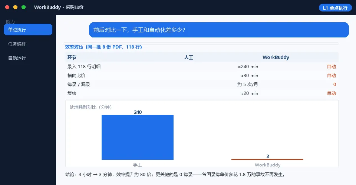
Task: Select 单点执行 in the sidebar
Action: tap(28, 30)
